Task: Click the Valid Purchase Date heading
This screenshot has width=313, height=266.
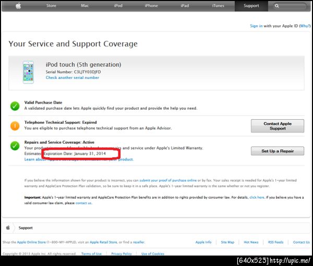Action: tap(43, 102)
